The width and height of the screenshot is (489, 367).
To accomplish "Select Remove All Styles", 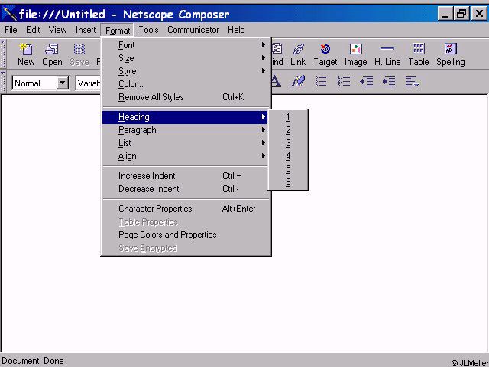I will coord(185,97).
